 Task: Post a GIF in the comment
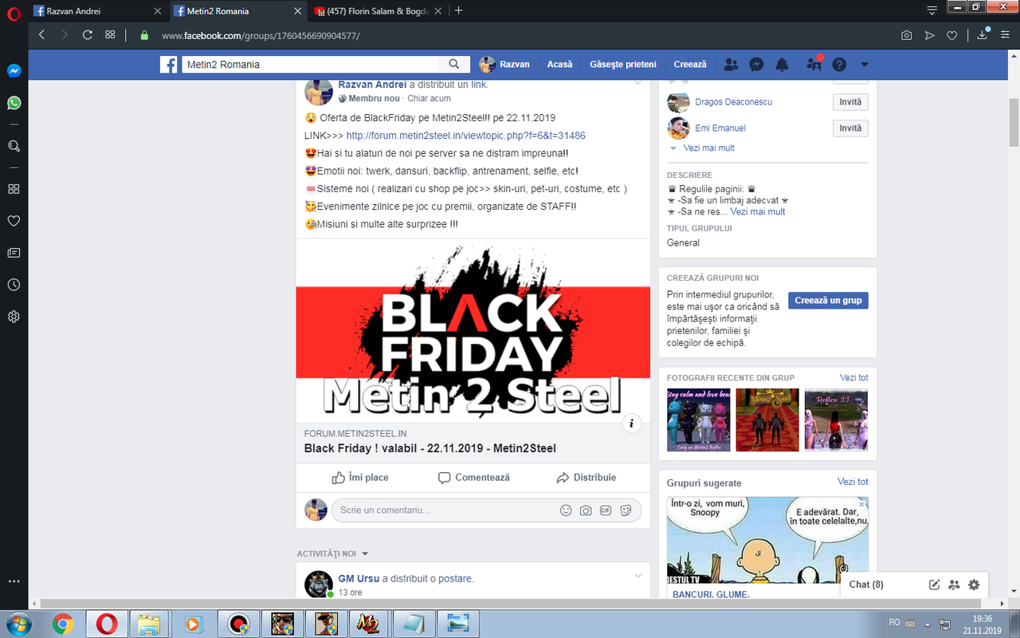pos(606,510)
